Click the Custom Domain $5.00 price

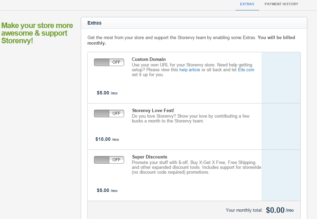(x=103, y=93)
